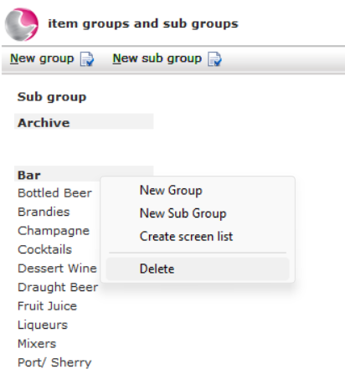Click the pink and grey application logo
Viewport: 345px width, 374px height.
click(x=22, y=24)
